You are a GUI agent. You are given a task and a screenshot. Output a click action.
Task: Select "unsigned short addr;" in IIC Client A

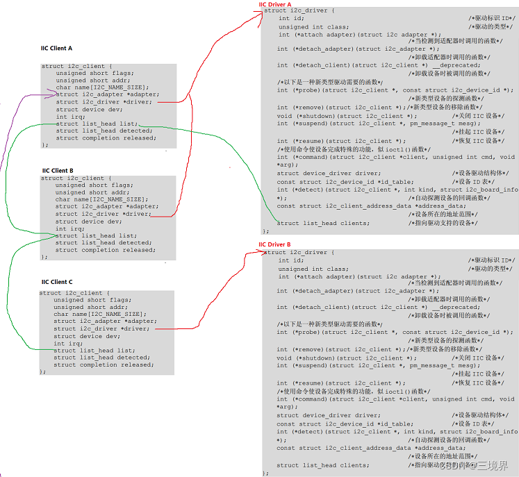pos(93,81)
